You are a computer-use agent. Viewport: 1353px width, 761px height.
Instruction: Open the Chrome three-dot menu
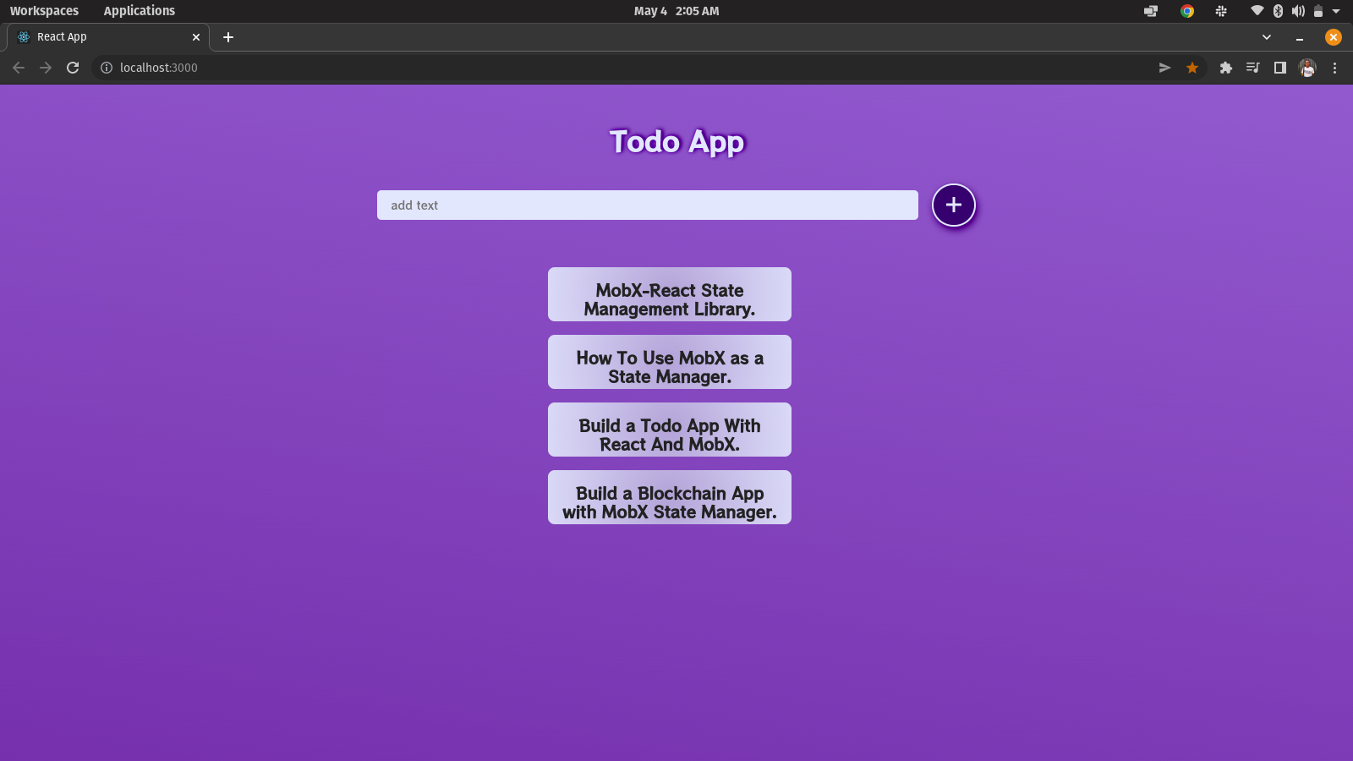click(x=1335, y=68)
